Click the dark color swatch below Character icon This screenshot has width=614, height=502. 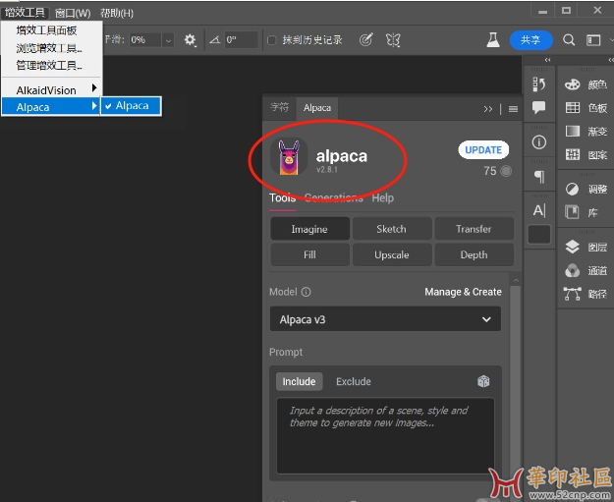539,235
